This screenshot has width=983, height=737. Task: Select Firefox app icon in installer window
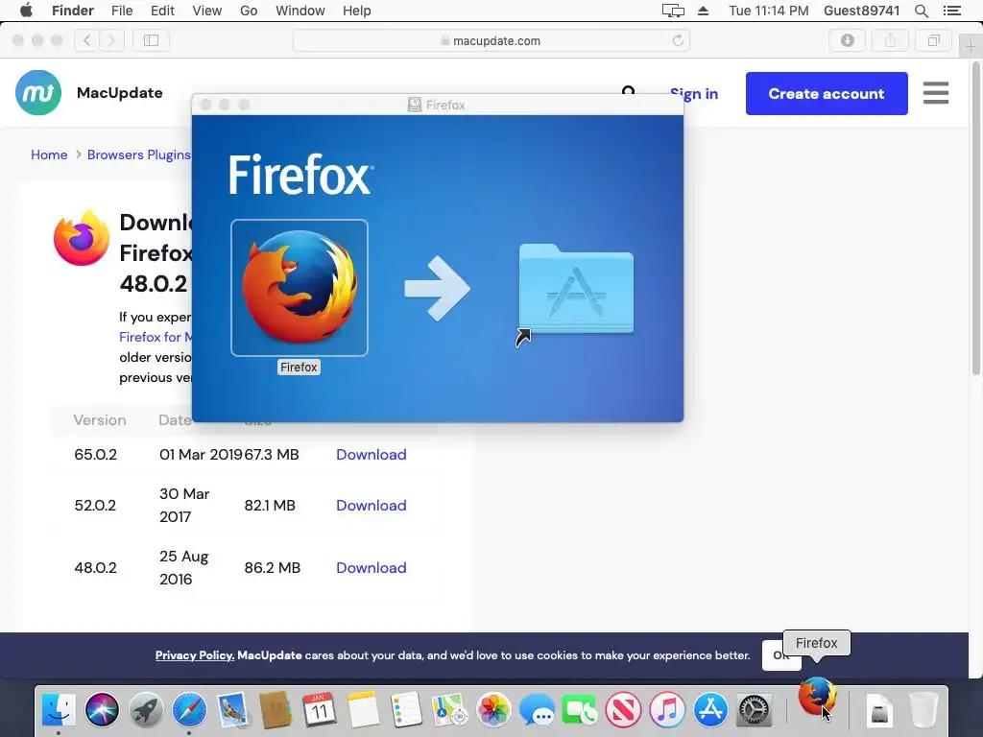[x=300, y=287]
